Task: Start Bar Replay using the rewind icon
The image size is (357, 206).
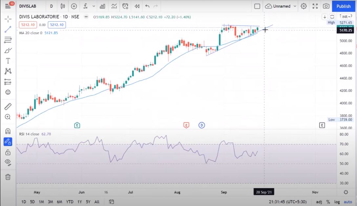Action: coord(137,6)
